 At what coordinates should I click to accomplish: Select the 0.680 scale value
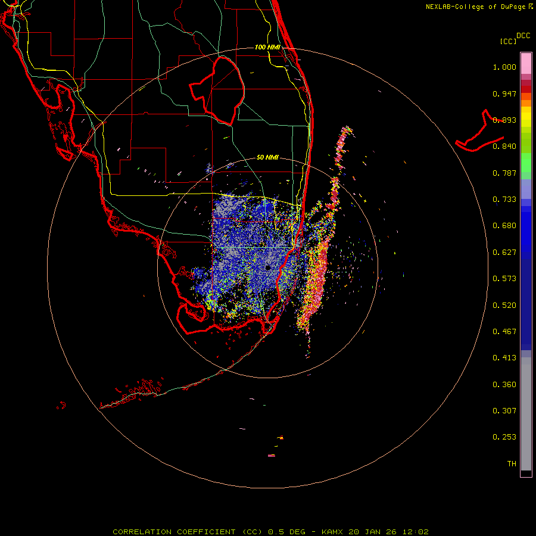tap(504, 226)
